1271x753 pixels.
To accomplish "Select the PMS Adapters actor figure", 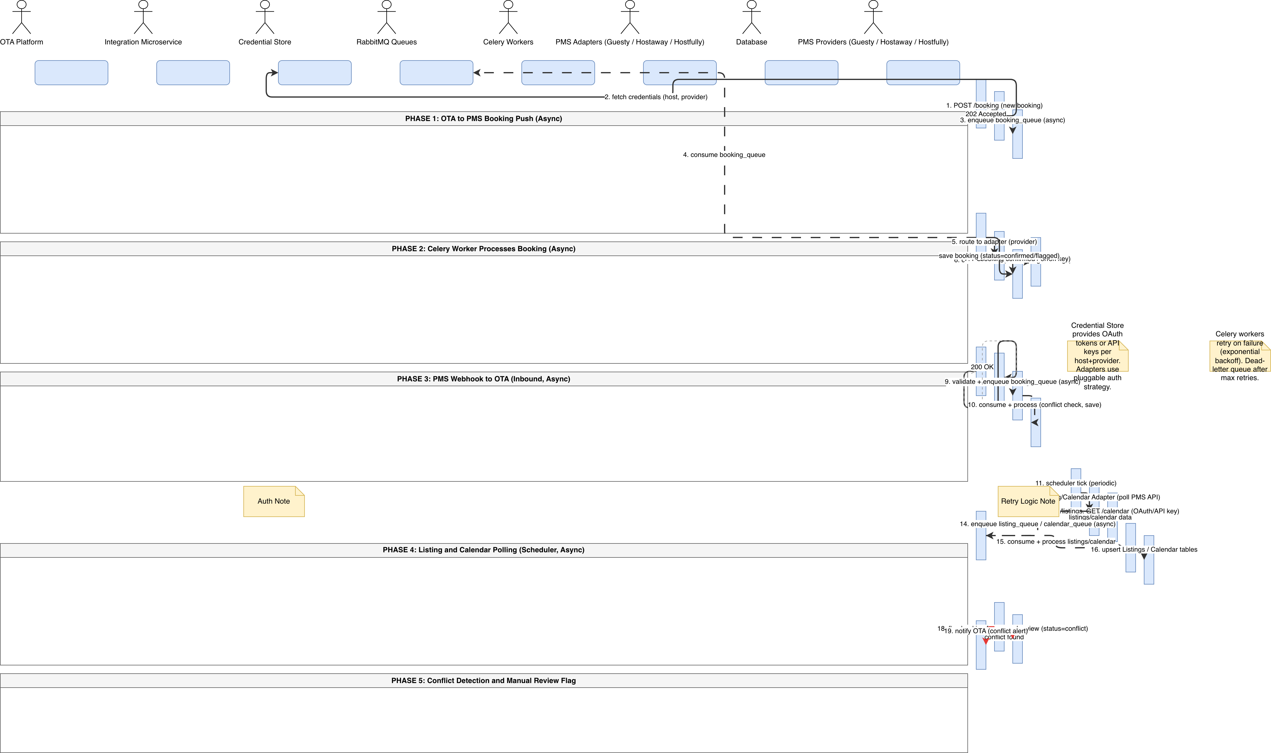I will coord(630,17).
